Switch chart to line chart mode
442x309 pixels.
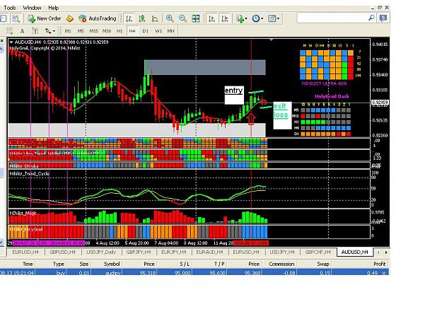pyautogui.click(x=155, y=18)
